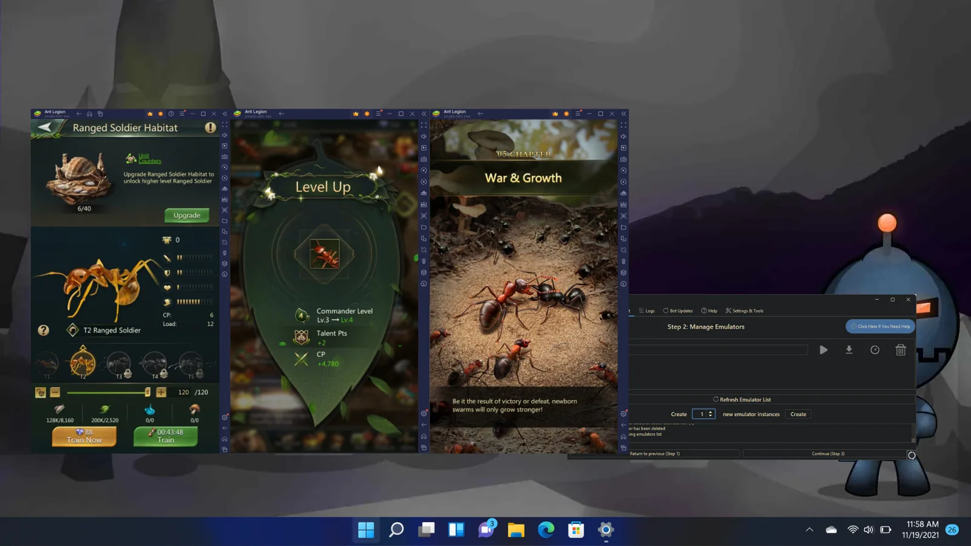Image resolution: width=971 pixels, height=546 pixels.
Task: Open settings gear in first window sidebar
Action: (x=225, y=417)
